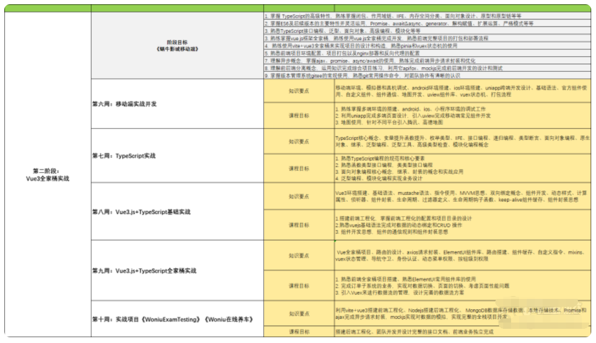Select the 移动端环境 knowledge content cell for 第六周
This screenshot has width=596, height=343.
click(461, 91)
